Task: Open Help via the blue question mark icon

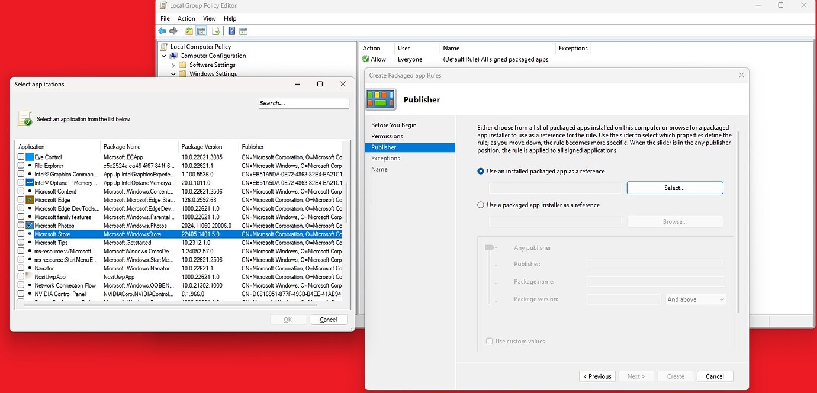Action: (231, 31)
